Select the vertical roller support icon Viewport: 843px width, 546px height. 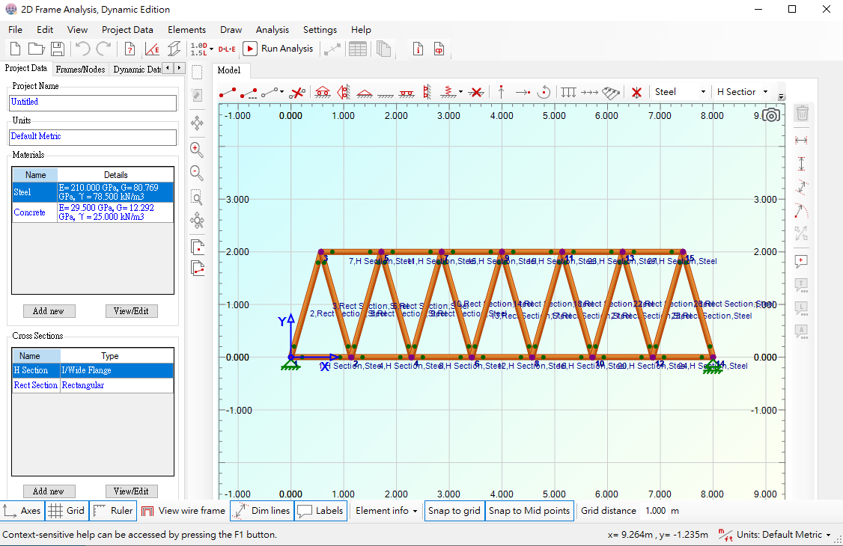coord(344,92)
